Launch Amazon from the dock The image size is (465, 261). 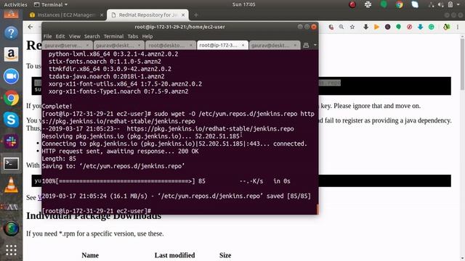pos(11,54)
